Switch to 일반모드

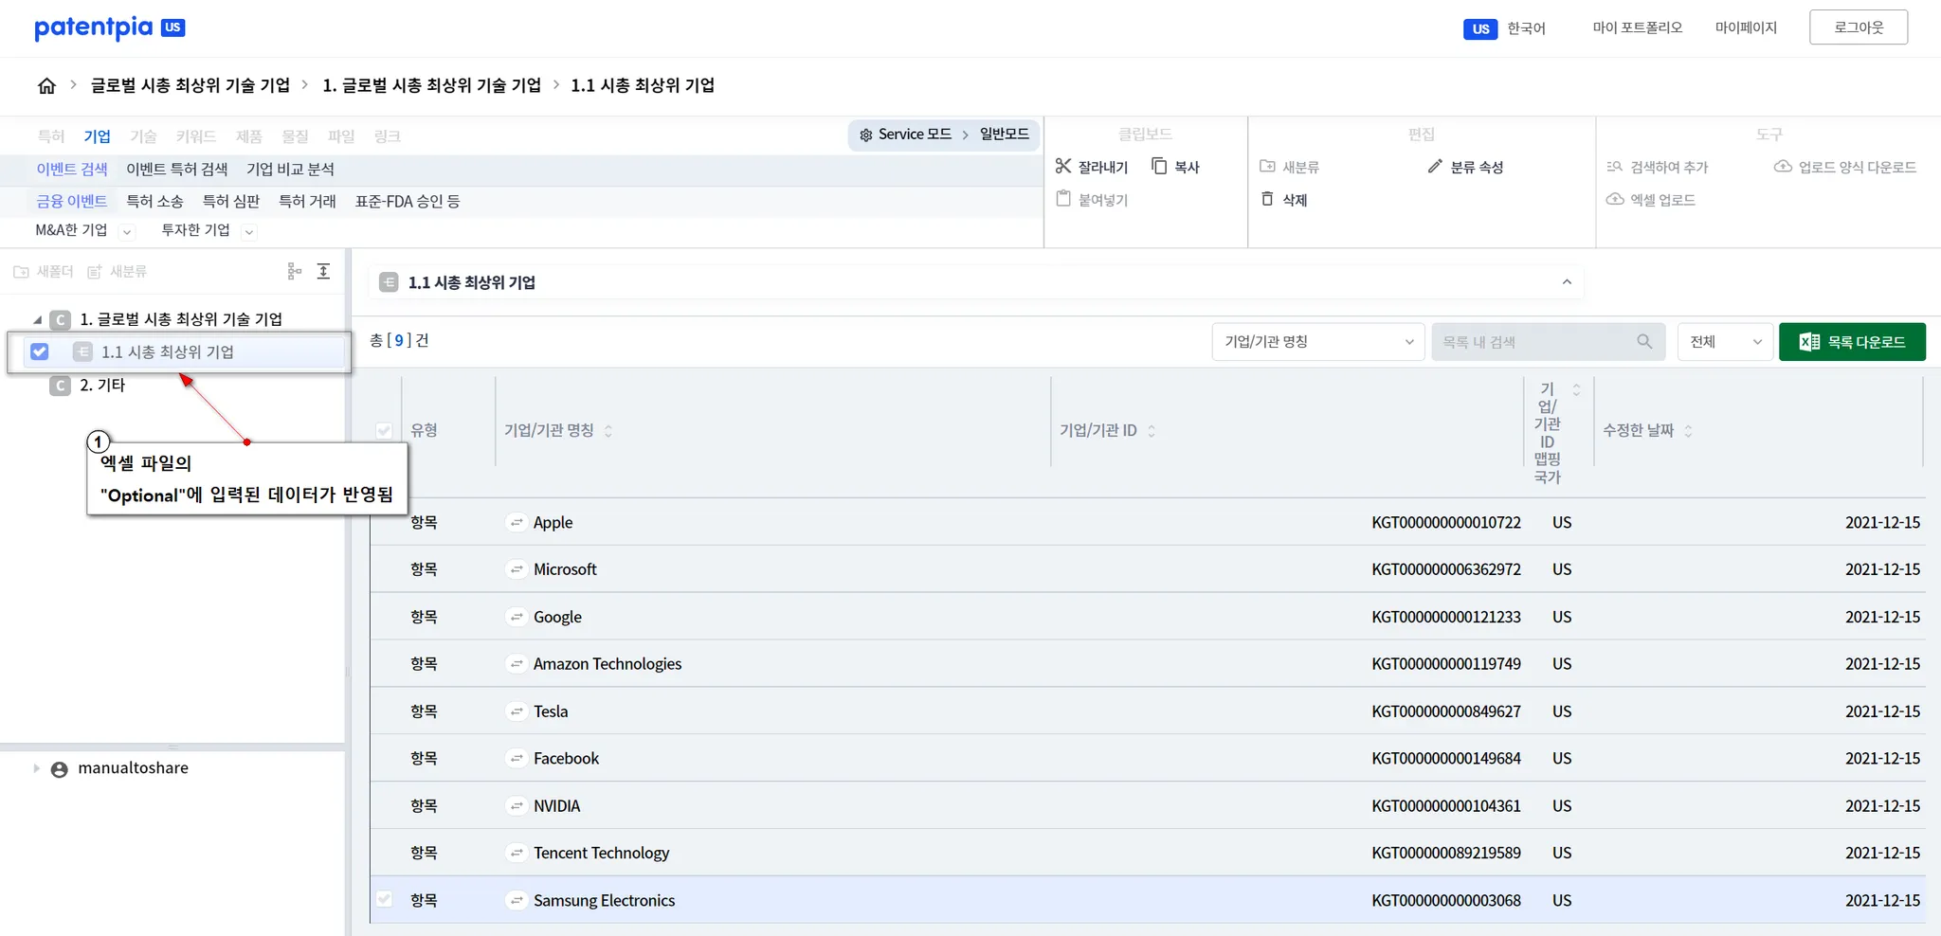pyautogui.click(x=1005, y=135)
